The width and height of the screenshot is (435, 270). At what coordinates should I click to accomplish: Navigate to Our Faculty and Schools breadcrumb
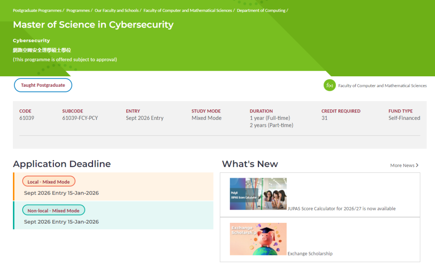[116, 10]
